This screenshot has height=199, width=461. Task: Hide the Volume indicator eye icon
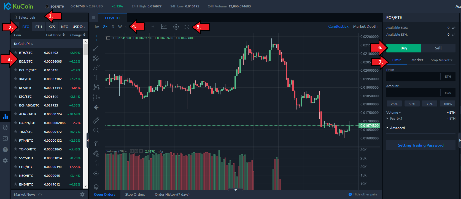click(x=132, y=151)
